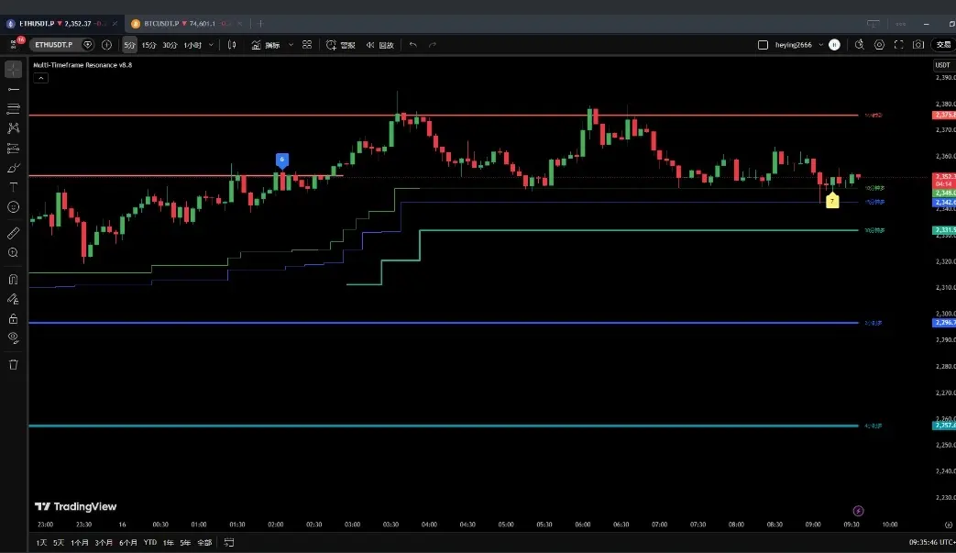Image resolution: width=956 pixels, height=553 pixels.
Task: Set range to 1天
Action: [x=41, y=543]
